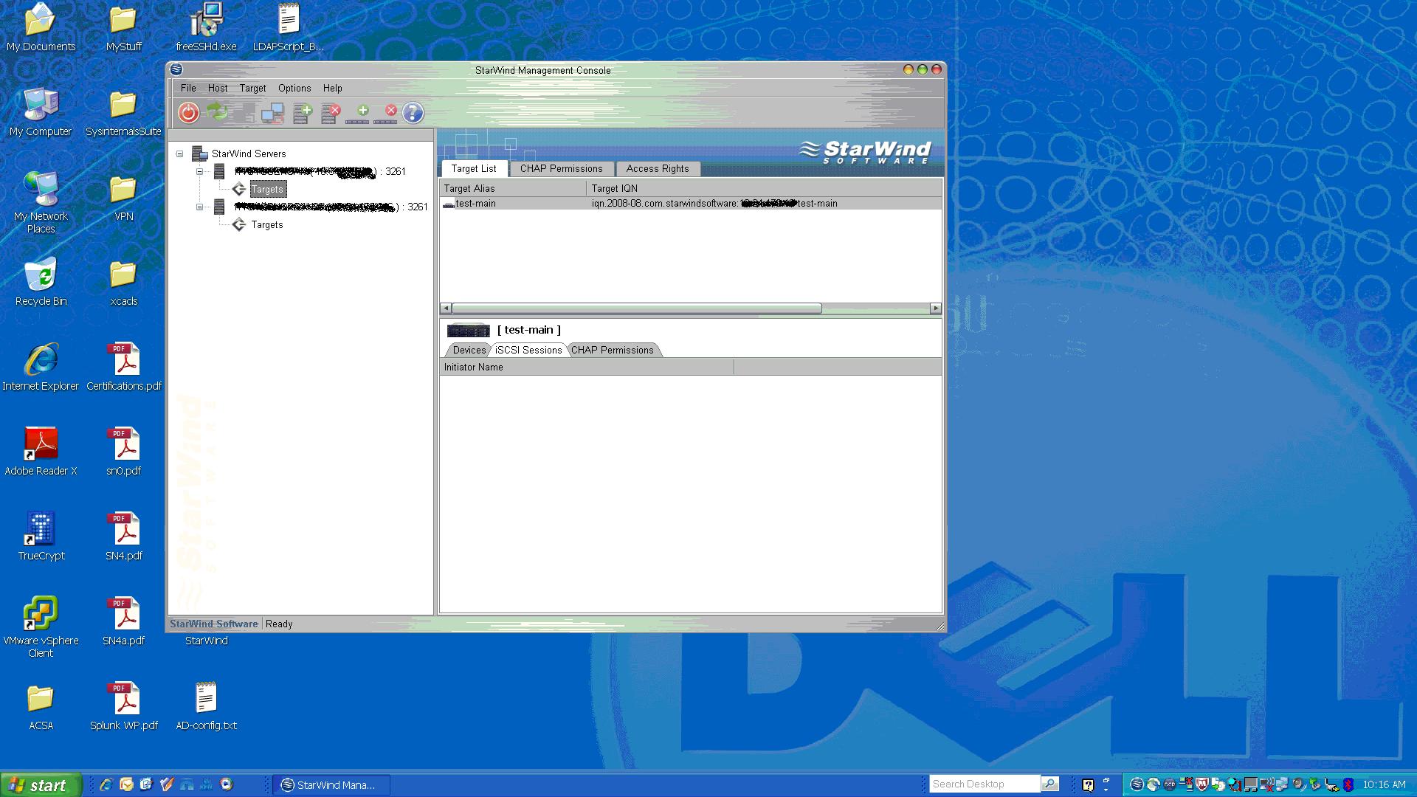This screenshot has height=797, width=1417.
Task: Click StarWind tray icon in system tray
Action: pyautogui.click(x=1137, y=784)
